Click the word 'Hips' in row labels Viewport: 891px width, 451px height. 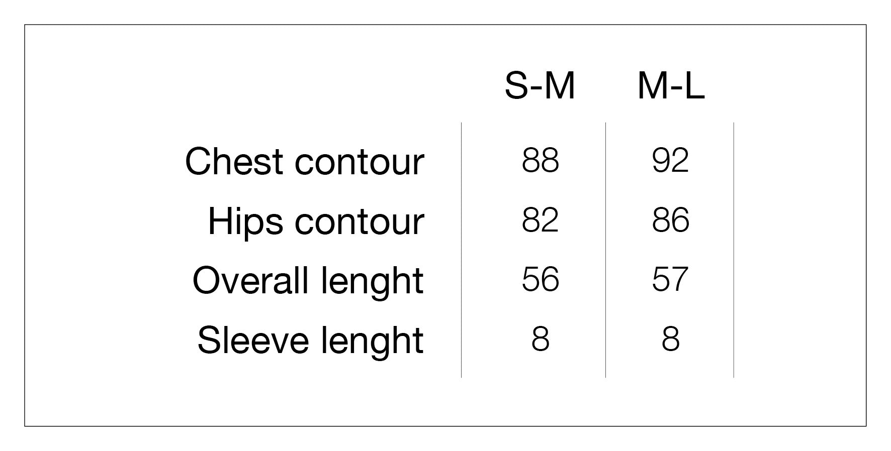coord(245,221)
